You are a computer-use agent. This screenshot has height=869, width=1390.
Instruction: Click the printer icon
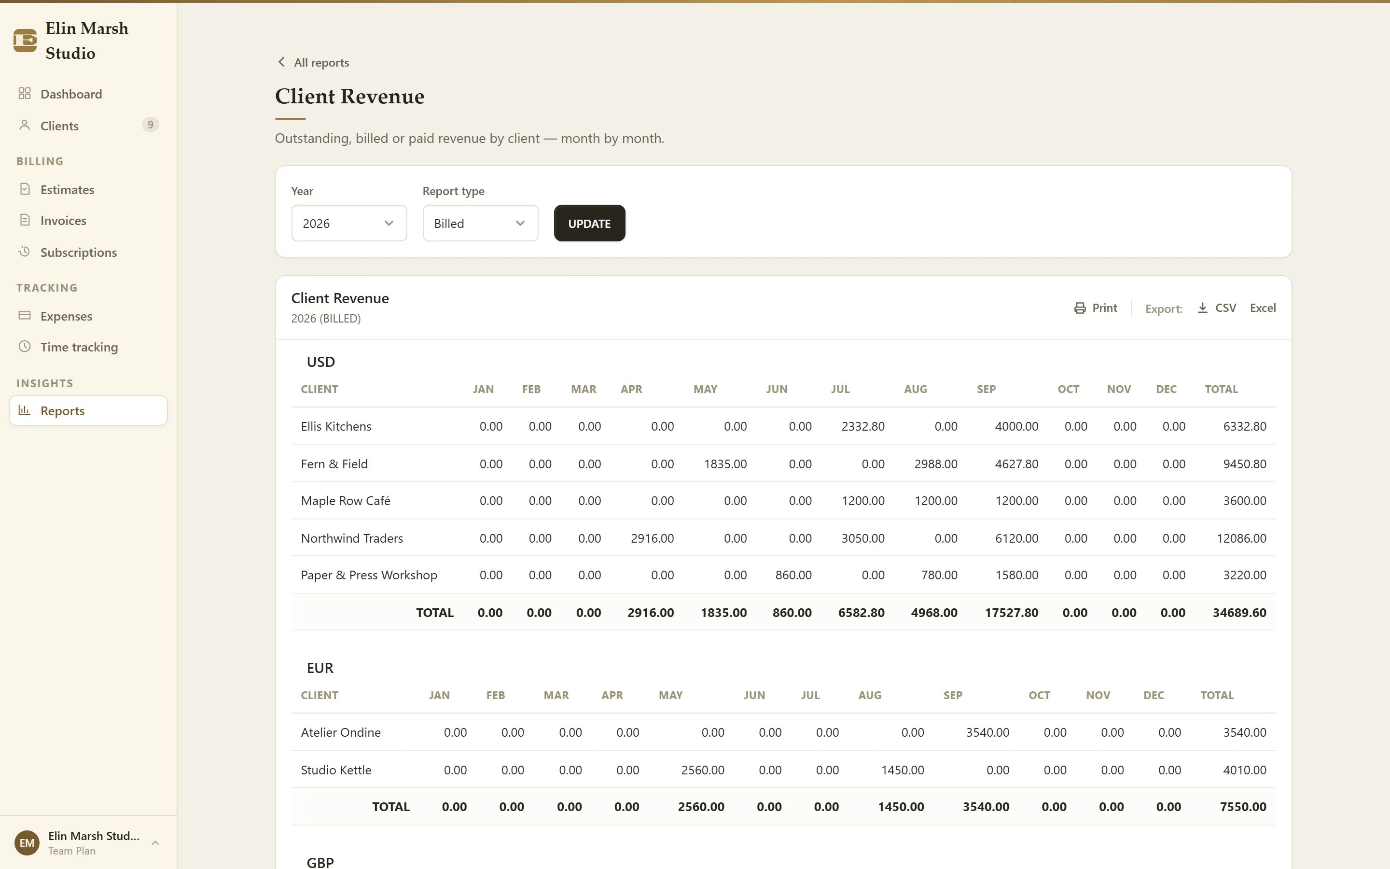coord(1080,308)
